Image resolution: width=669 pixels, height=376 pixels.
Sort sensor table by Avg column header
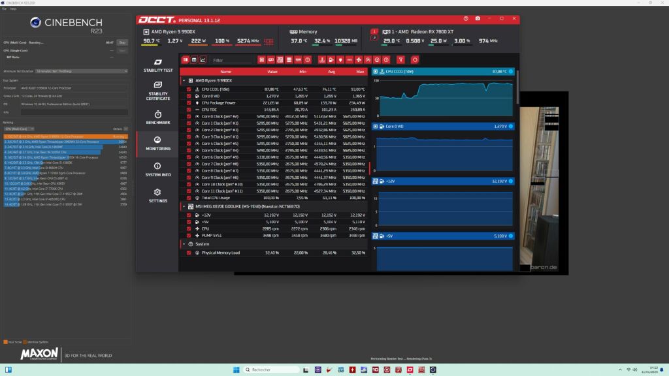(331, 72)
